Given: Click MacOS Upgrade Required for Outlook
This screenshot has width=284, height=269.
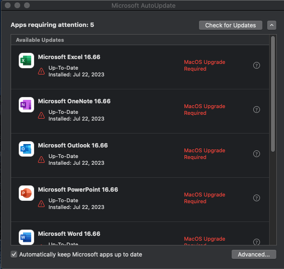Looking at the screenshot, I should [205, 154].
